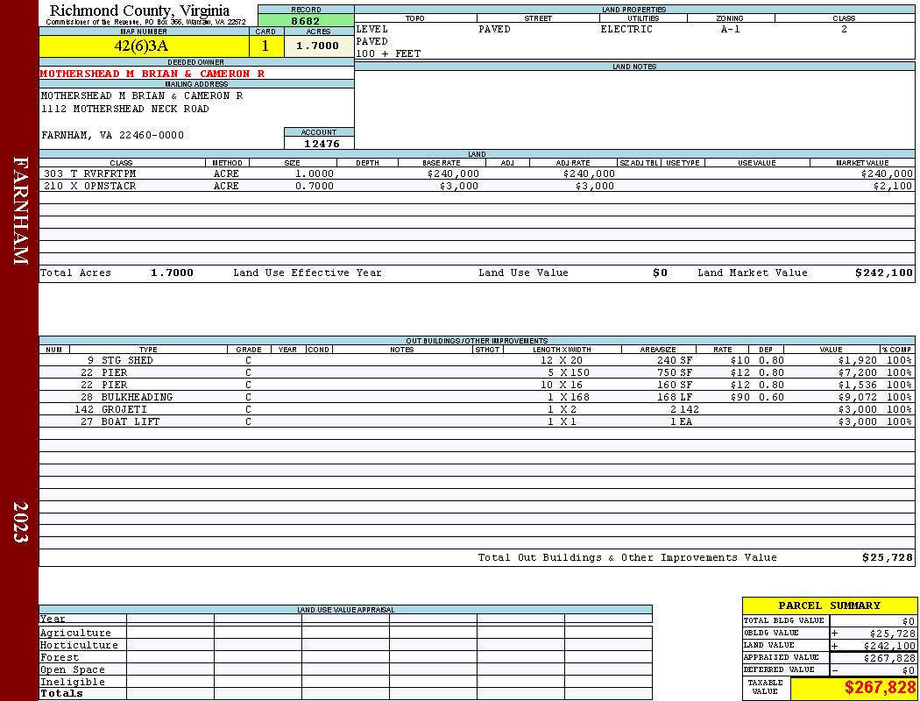
Task: Select land class row 303 T RVRFRTPM
Action: point(477,174)
